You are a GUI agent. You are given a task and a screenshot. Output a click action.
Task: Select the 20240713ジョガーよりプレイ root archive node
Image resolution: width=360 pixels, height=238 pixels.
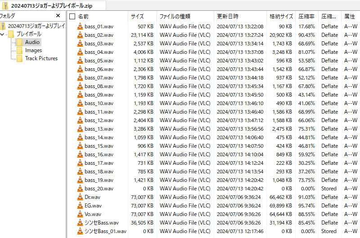pyautogui.click(x=37, y=26)
